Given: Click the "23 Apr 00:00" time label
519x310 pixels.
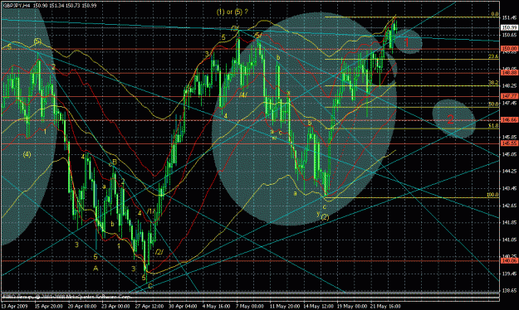Looking at the screenshot, I should click(115, 307).
